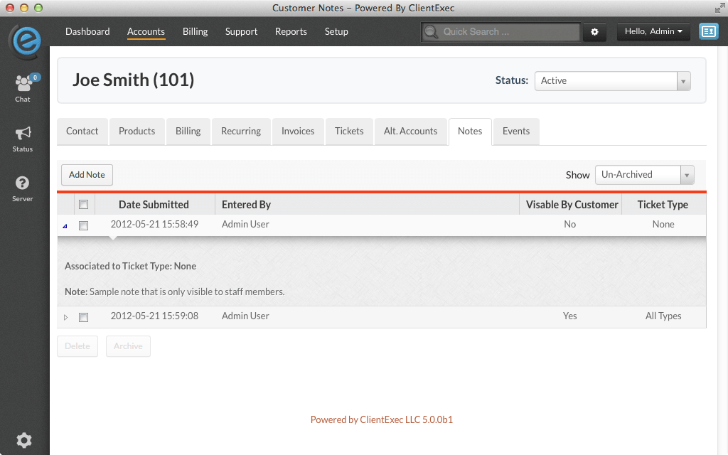728x455 pixels.
Task: Click the gear button beside Quick Search
Action: pos(595,32)
